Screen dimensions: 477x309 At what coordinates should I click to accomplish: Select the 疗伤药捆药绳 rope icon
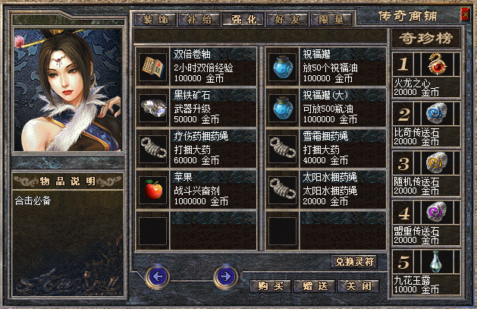tap(153, 149)
